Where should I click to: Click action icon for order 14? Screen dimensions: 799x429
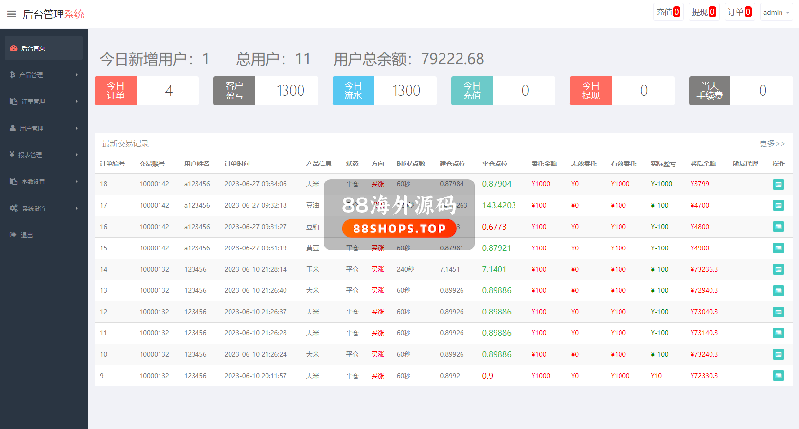click(778, 269)
